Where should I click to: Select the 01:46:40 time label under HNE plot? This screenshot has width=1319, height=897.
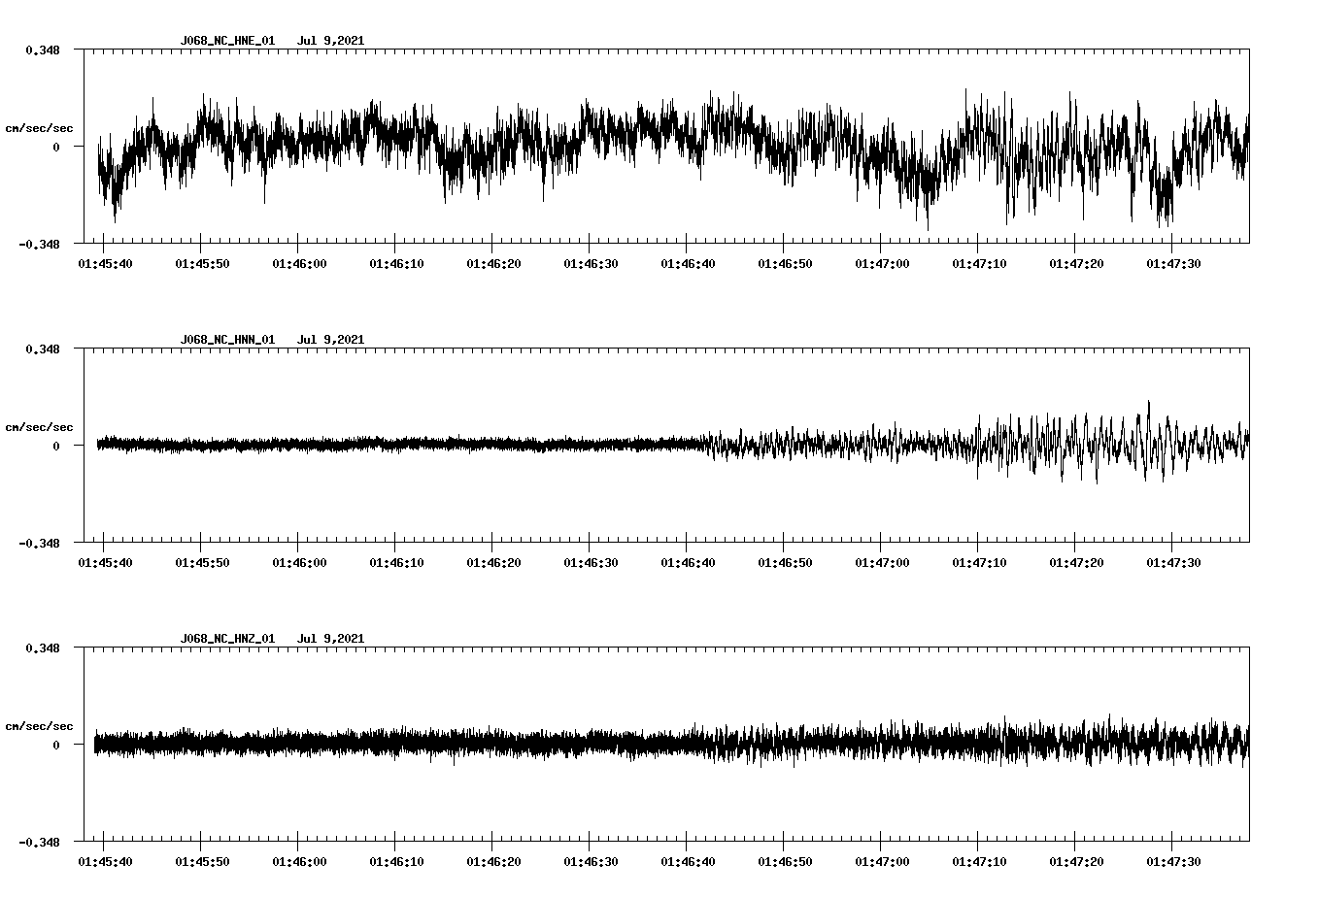[x=688, y=264]
